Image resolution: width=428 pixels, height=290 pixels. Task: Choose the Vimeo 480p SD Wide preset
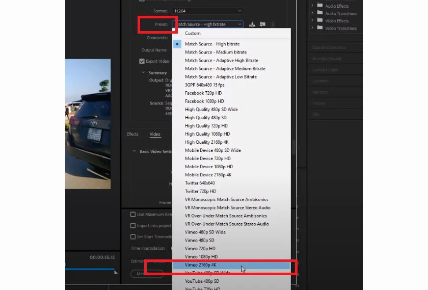[231, 232]
